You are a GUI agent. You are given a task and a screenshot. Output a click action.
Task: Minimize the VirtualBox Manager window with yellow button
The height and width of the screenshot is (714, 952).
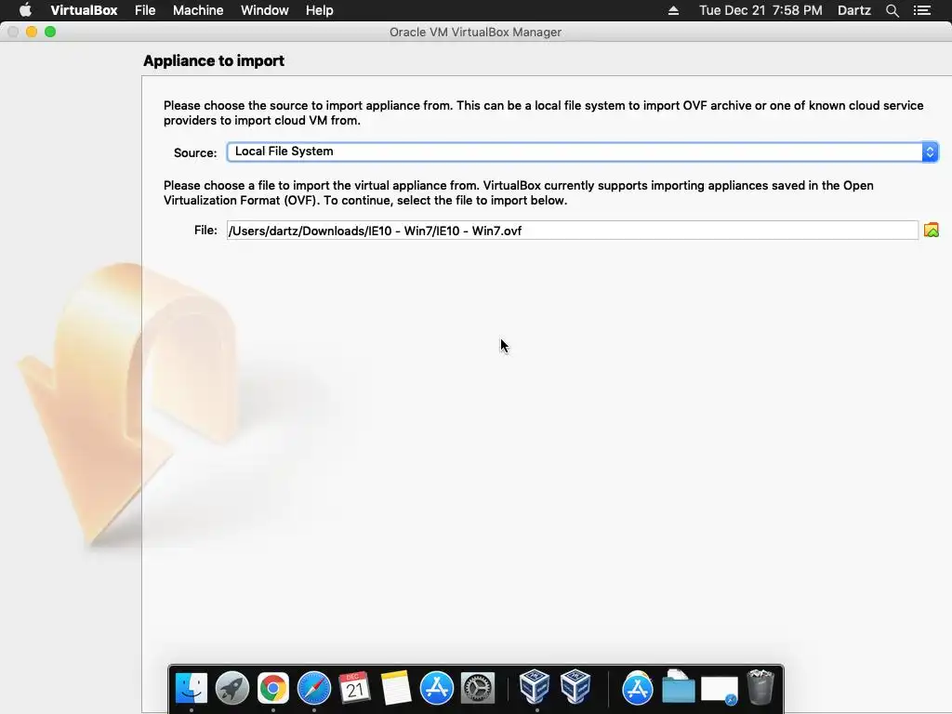(x=32, y=32)
